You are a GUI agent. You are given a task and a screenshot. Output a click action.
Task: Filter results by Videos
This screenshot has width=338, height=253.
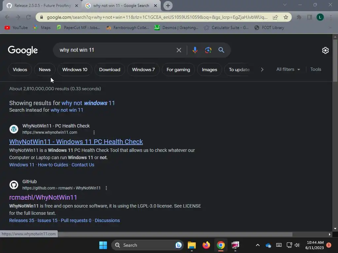pyautogui.click(x=20, y=70)
